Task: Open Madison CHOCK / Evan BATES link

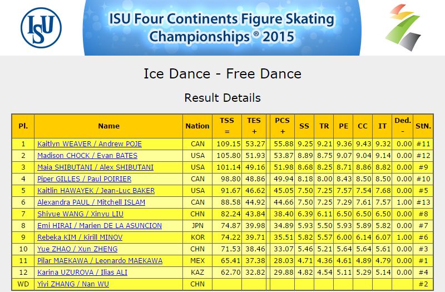Action: tap(87, 156)
